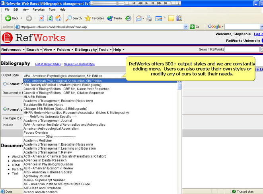
Task: Click the browser Back button
Action: [x=12, y=18]
